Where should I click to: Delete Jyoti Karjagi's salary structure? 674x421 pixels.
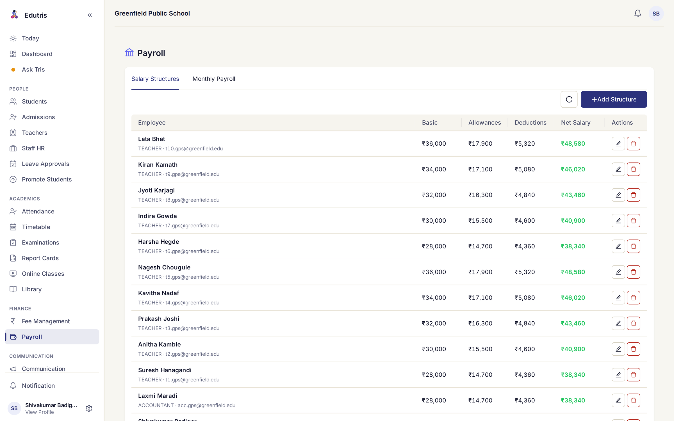tap(633, 195)
